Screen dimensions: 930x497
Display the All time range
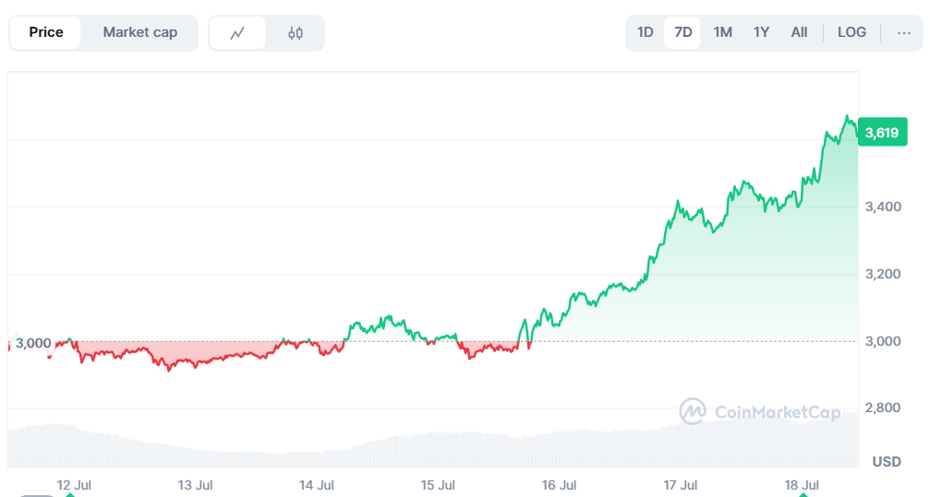click(x=799, y=32)
